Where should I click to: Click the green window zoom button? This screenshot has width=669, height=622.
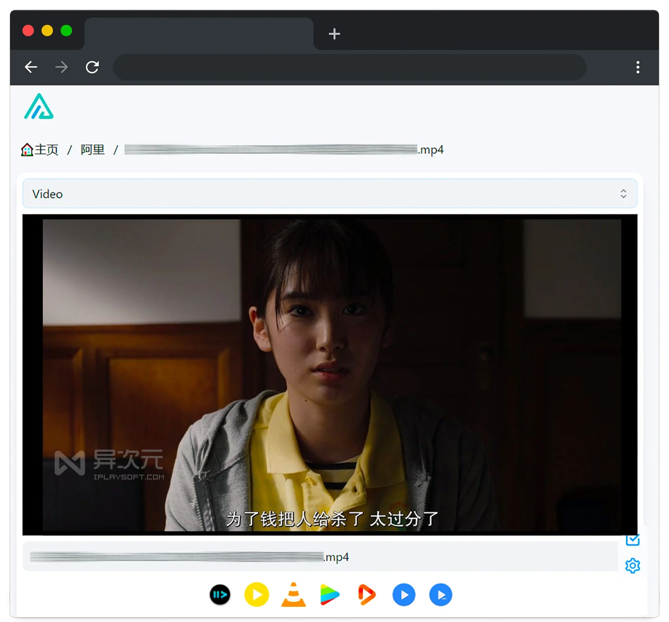pos(66,30)
